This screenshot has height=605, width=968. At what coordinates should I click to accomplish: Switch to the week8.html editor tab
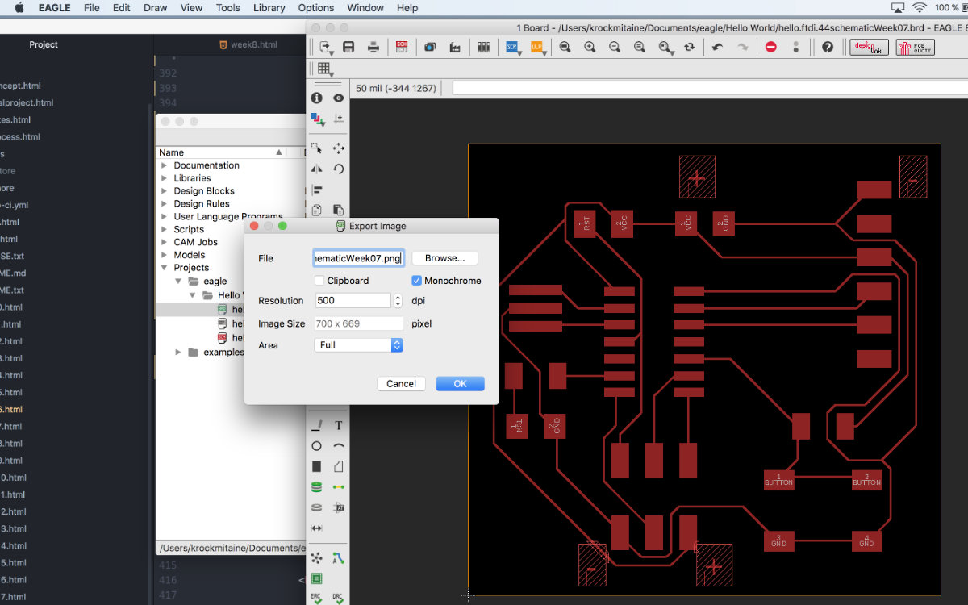point(247,44)
